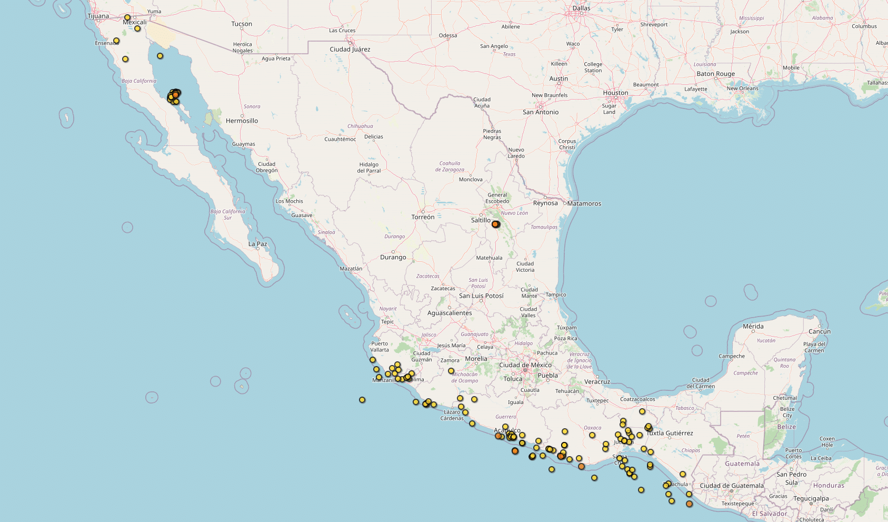The image size is (888, 522).
Task: Select the Matamoros label
Action: 584,203
